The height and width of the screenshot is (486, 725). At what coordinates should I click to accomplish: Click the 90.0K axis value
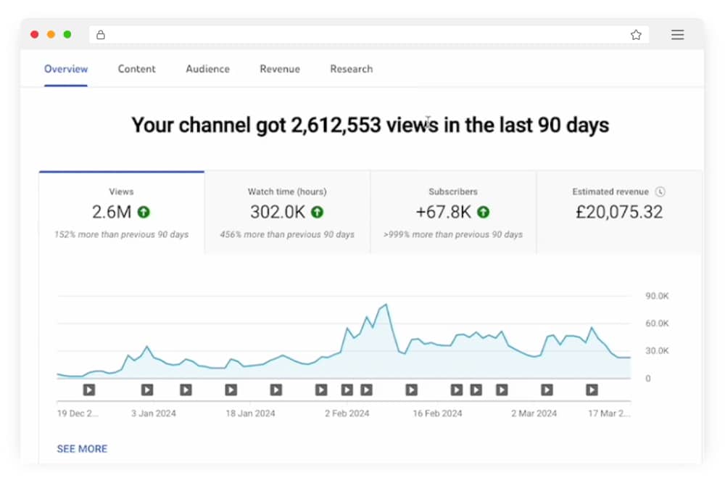(657, 296)
